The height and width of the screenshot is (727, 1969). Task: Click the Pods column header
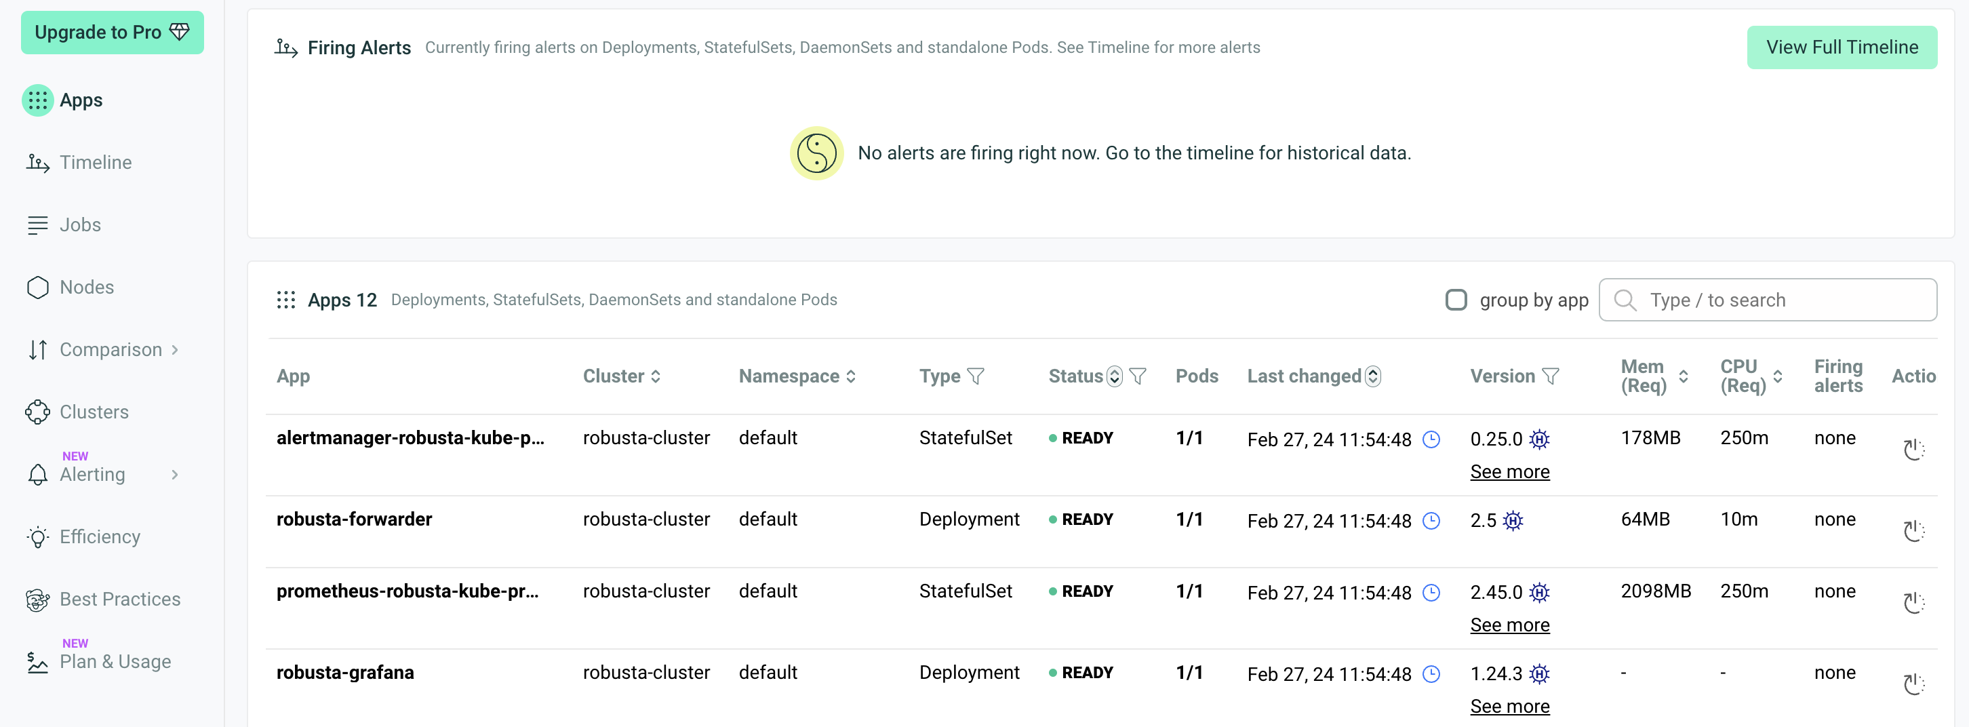(1196, 377)
